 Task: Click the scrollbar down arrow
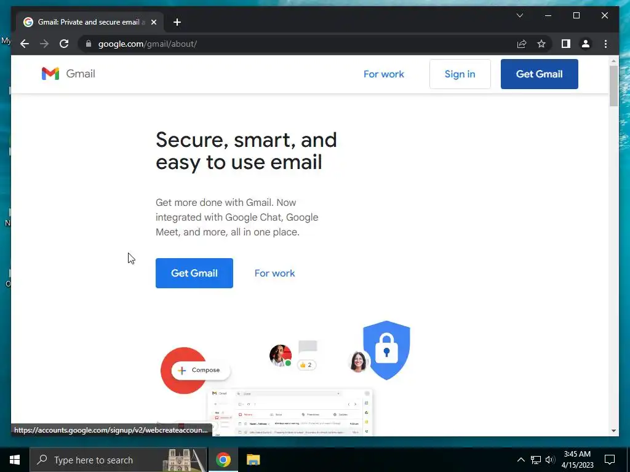click(613, 431)
